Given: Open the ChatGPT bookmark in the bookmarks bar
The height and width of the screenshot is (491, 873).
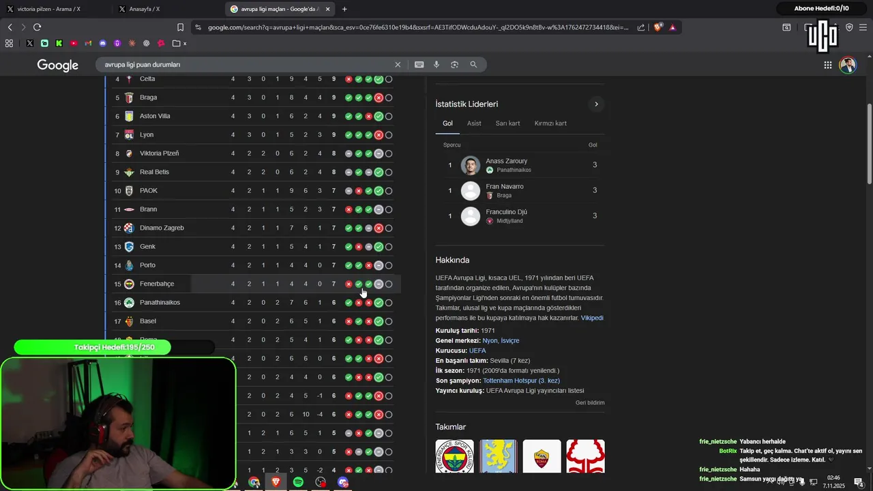Looking at the screenshot, I should coord(147,43).
